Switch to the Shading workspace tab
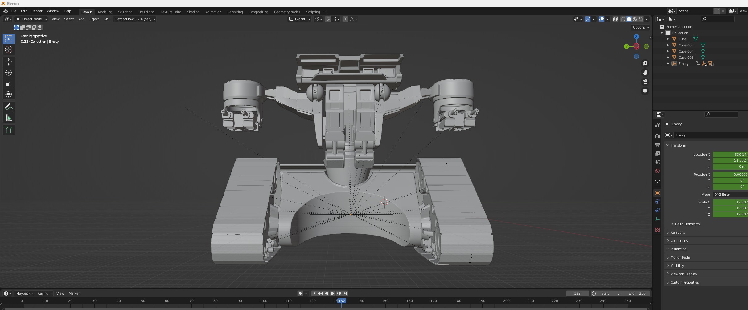This screenshot has height=310, width=748. [193, 12]
